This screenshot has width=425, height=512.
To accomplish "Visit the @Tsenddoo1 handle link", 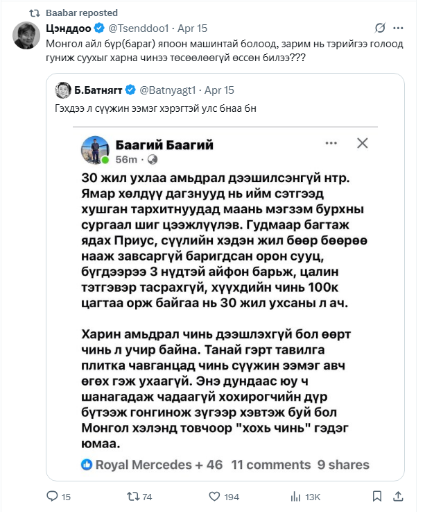I will (x=138, y=28).
